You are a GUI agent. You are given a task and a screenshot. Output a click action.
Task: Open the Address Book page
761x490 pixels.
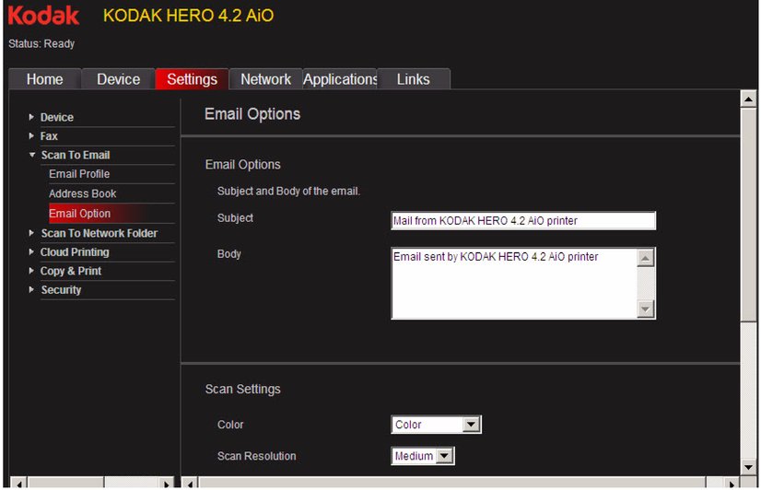pyautogui.click(x=82, y=193)
